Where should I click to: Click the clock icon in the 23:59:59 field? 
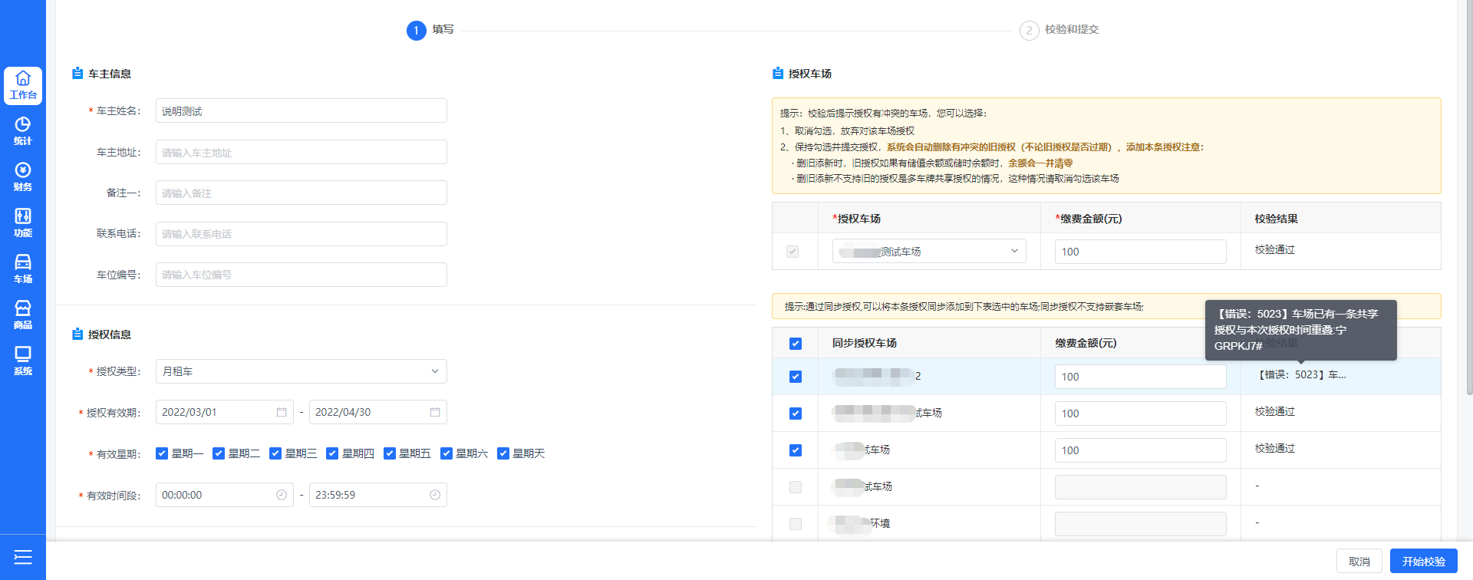point(435,495)
